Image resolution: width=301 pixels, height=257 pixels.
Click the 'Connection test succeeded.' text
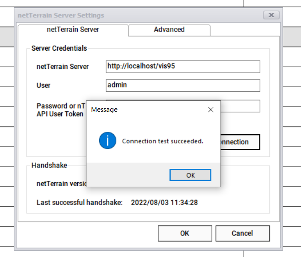(x=162, y=142)
